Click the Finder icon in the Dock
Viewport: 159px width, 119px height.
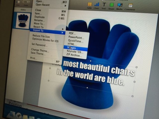[12, 114]
